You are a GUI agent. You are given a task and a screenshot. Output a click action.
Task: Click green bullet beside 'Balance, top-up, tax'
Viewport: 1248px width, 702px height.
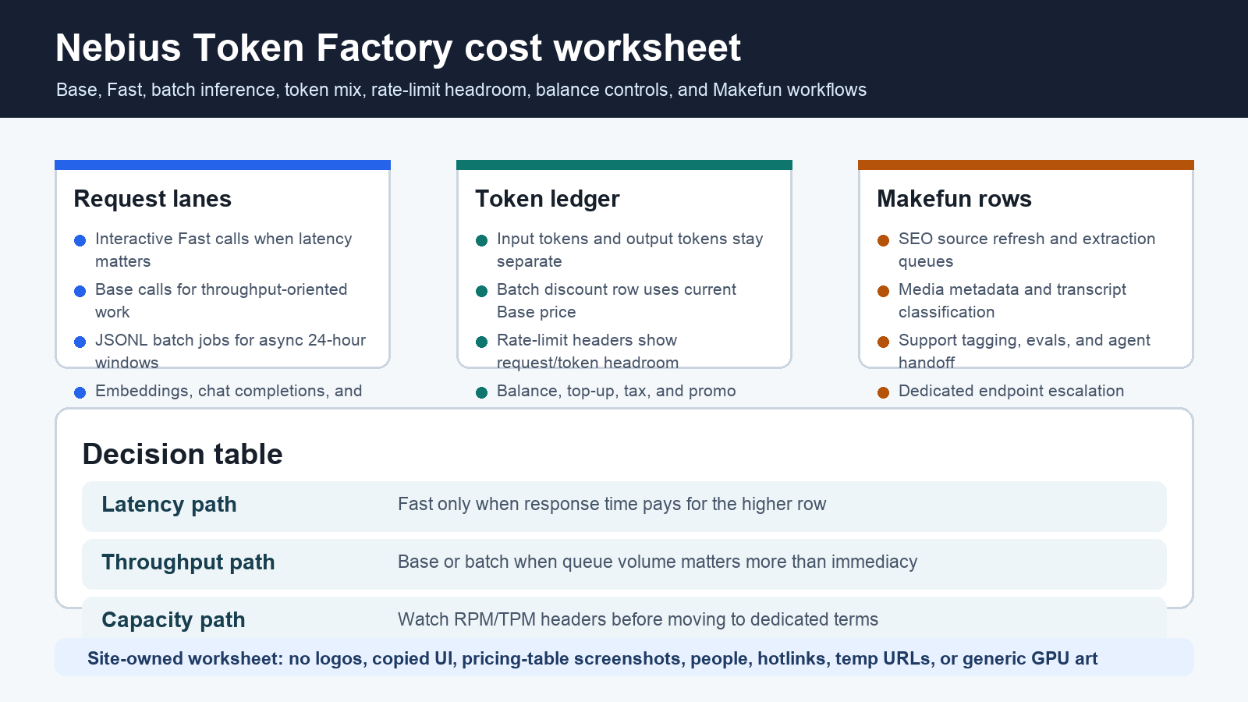tap(481, 392)
